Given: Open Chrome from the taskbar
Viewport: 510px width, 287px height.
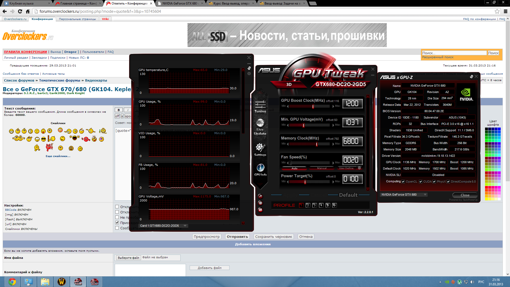Looking at the screenshot, I should (12, 282).
